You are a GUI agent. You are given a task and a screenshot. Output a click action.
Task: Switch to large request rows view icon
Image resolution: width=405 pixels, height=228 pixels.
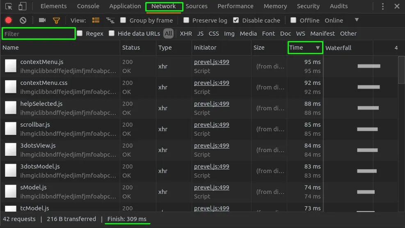(96, 20)
